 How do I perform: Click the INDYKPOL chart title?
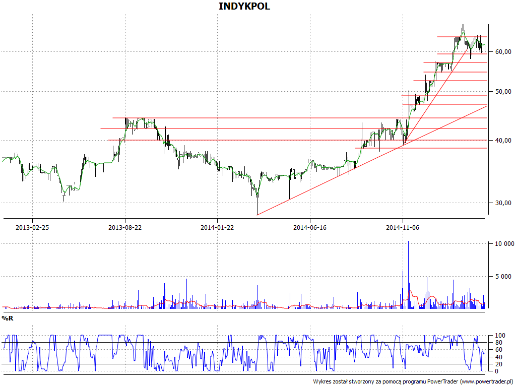click(x=244, y=6)
